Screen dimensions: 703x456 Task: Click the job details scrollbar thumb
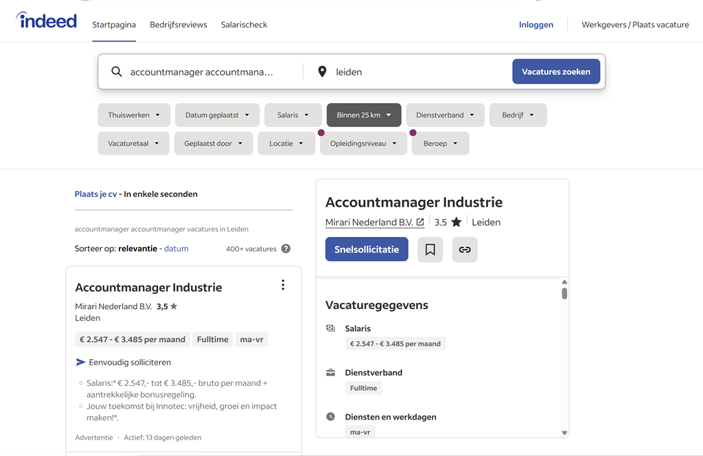564,294
